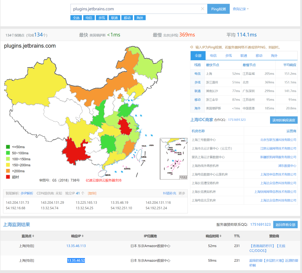Click the 复制 link for IPs

pos(92,193)
